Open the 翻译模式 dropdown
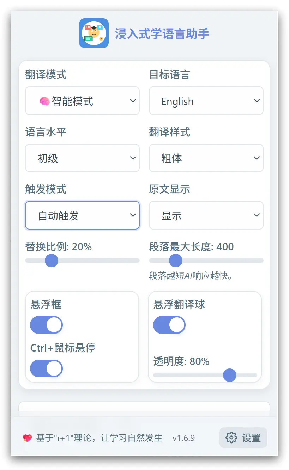 coord(82,101)
